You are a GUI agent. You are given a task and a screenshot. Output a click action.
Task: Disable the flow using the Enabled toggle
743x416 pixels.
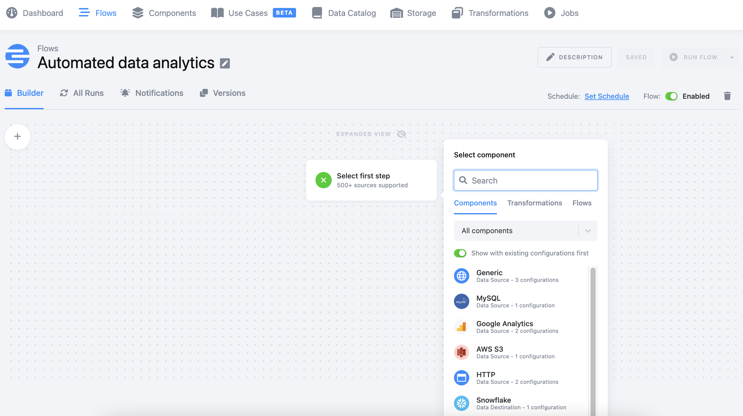point(672,96)
